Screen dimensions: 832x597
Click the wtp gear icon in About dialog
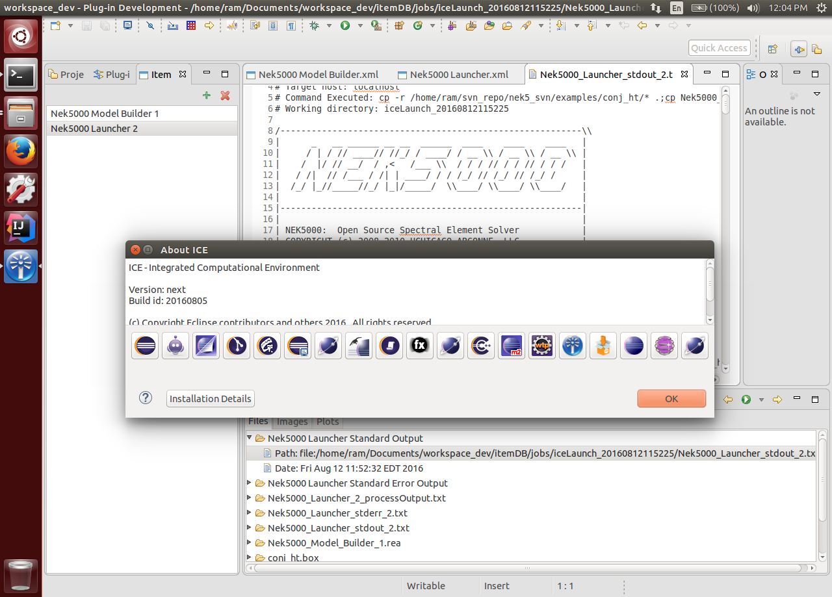coord(542,346)
